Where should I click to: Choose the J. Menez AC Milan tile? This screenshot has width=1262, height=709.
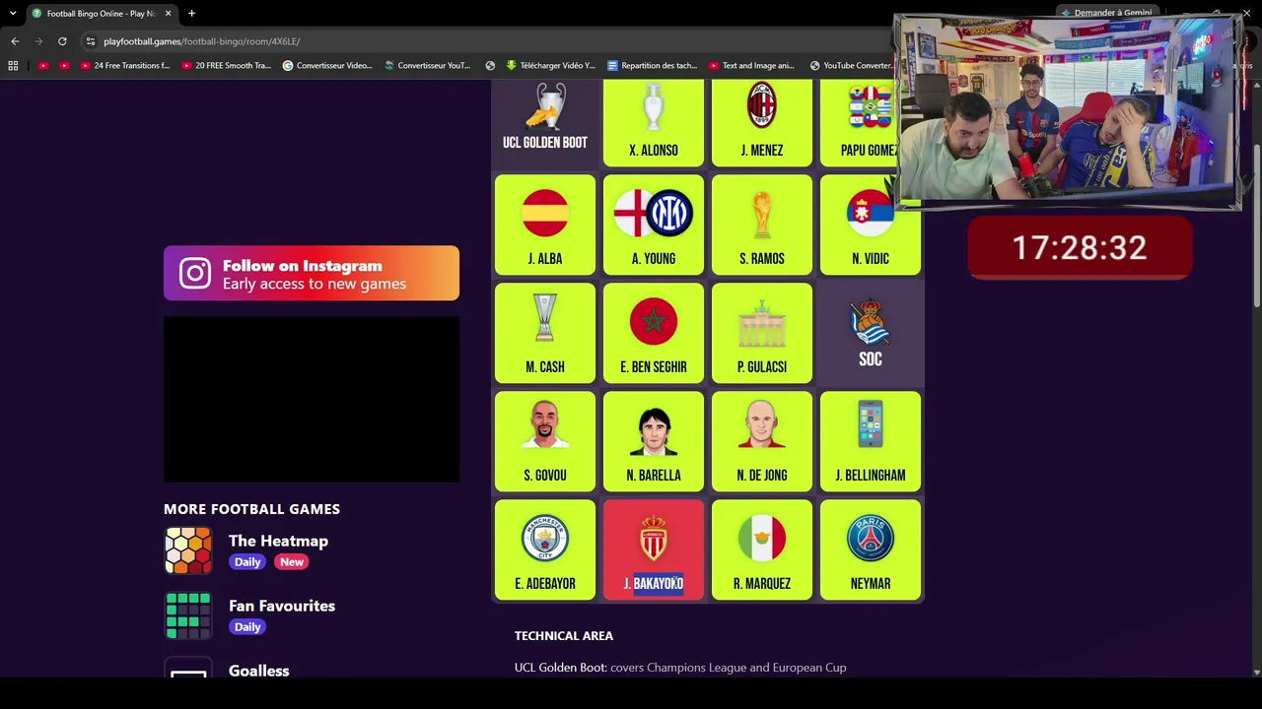[x=762, y=122]
